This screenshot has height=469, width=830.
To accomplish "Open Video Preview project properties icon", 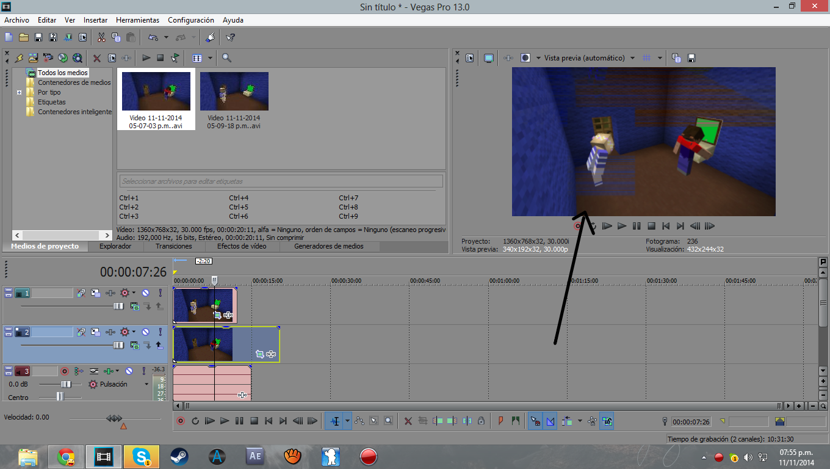I will pyautogui.click(x=469, y=58).
